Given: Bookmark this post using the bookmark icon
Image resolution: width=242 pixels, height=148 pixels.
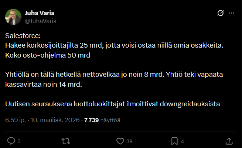Looking at the screenshot, I should click(174, 141).
